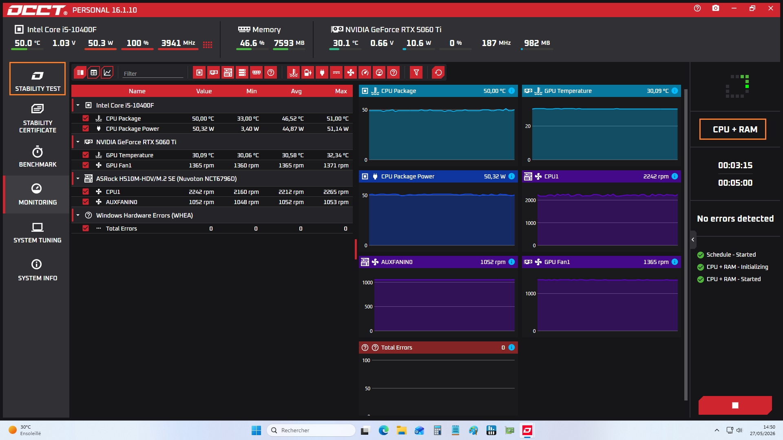Image resolution: width=783 pixels, height=440 pixels.
Task: Click the CPU + RAM test button
Action: (x=733, y=129)
